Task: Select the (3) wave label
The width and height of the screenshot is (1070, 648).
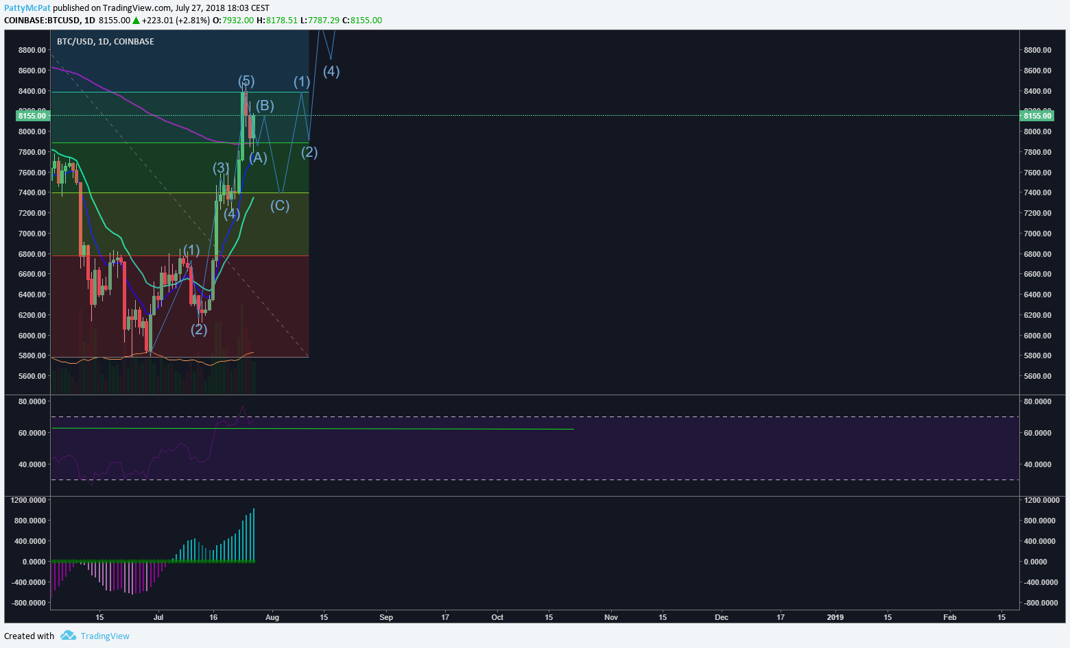Action: pyautogui.click(x=220, y=168)
